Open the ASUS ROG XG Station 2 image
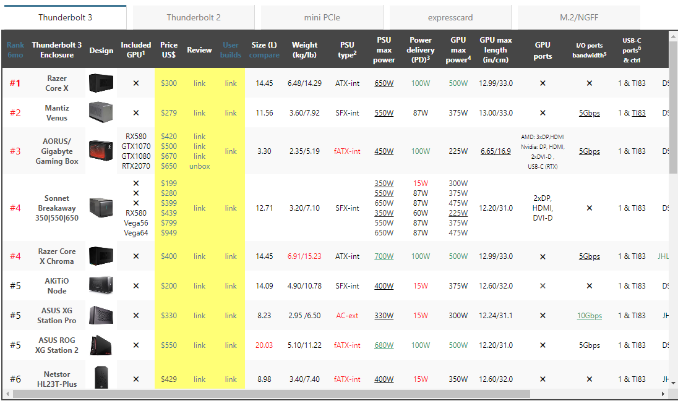 click(101, 345)
